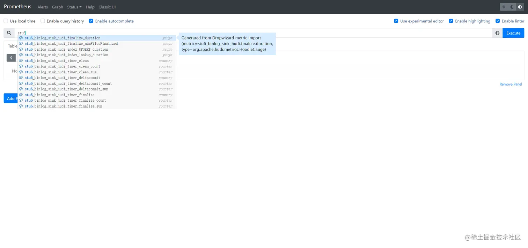The height and width of the screenshot is (248, 528).
Task: Open Alerts in navbar
Action: tap(43, 7)
